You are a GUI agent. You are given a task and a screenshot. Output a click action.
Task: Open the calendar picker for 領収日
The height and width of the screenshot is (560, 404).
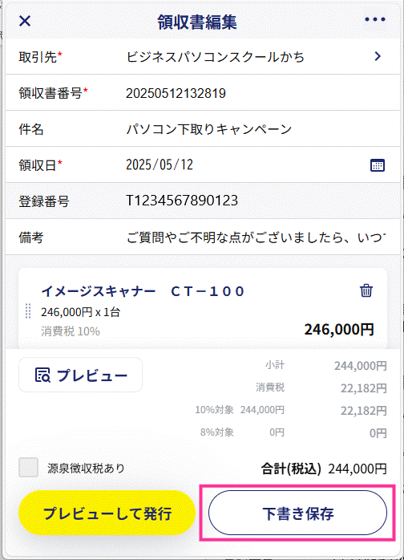coord(378,165)
